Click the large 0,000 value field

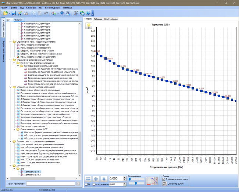(116, 179)
